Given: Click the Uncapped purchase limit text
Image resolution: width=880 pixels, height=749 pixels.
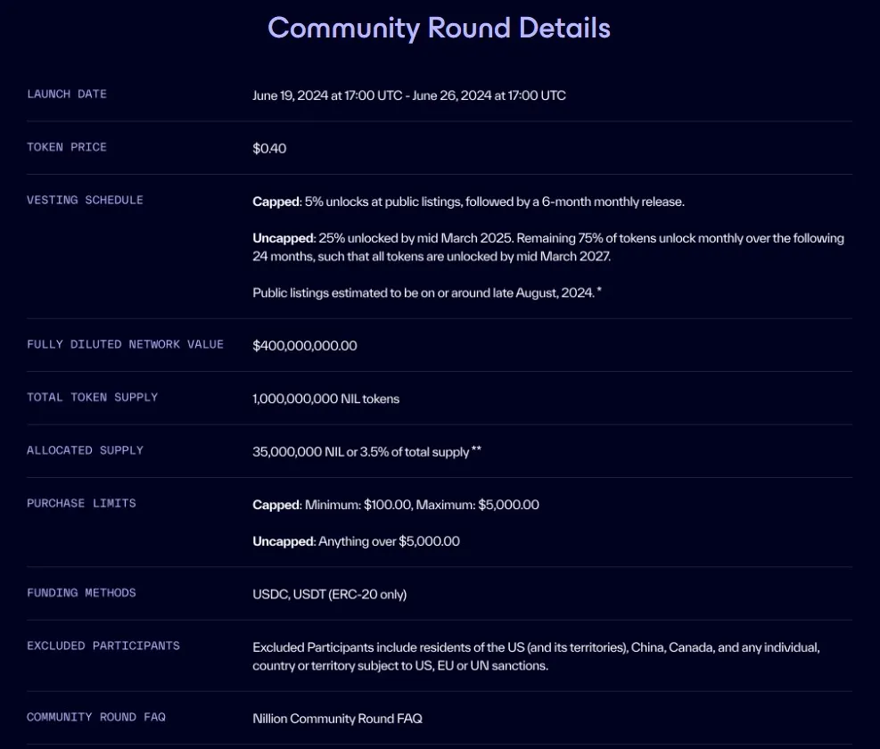Looking at the screenshot, I should (x=357, y=541).
